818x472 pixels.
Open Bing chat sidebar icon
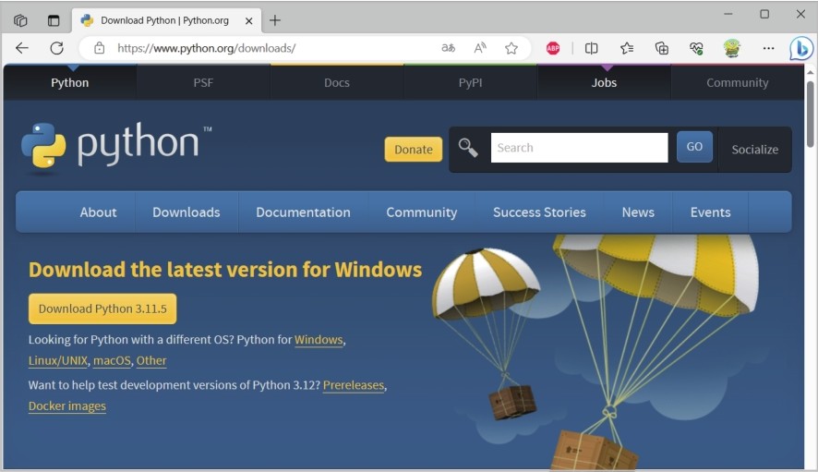(800, 49)
